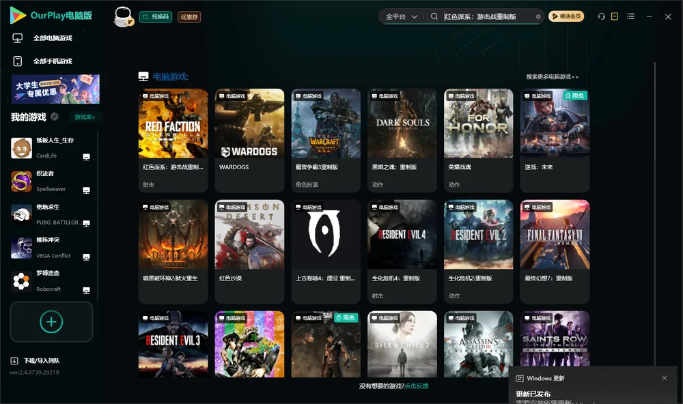Open Resident Evil 2 生化危机2 card
683x404 pixels.
click(x=478, y=251)
